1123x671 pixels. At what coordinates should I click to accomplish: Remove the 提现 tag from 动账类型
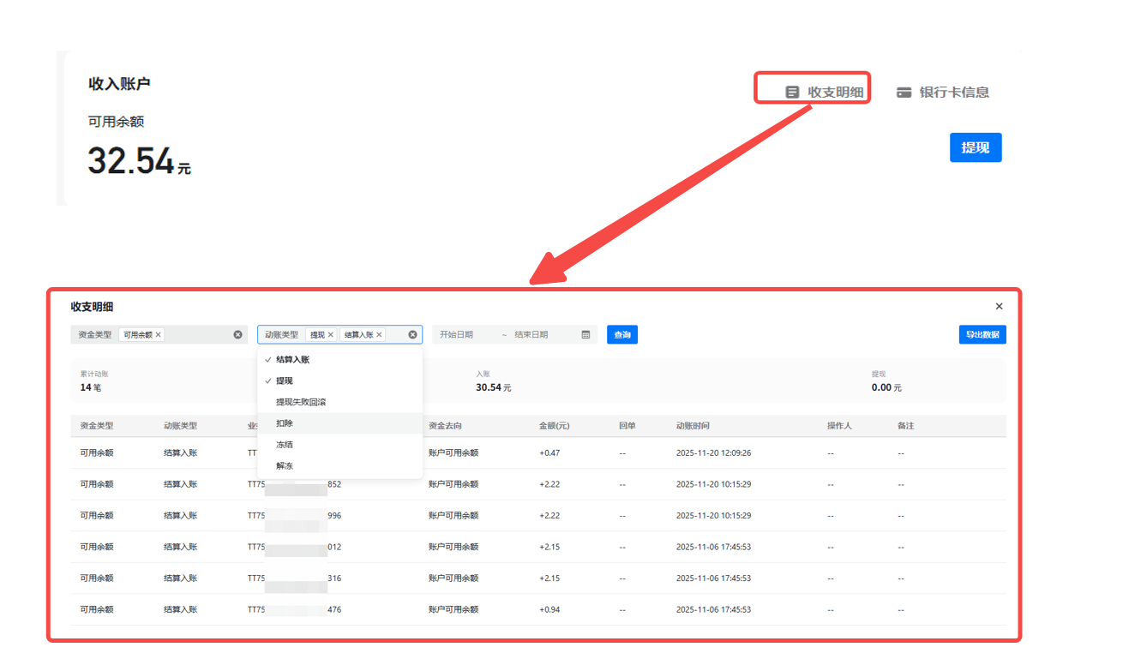(x=331, y=335)
